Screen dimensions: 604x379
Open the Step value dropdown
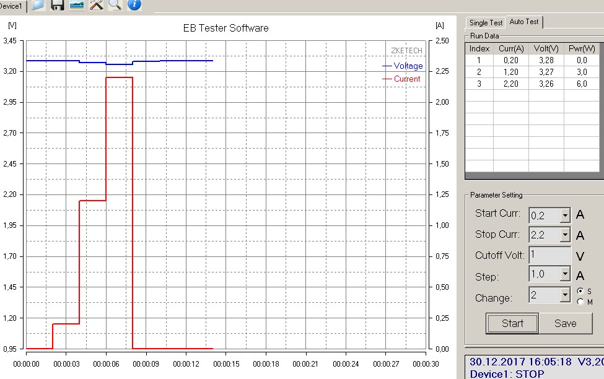pyautogui.click(x=564, y=274)
